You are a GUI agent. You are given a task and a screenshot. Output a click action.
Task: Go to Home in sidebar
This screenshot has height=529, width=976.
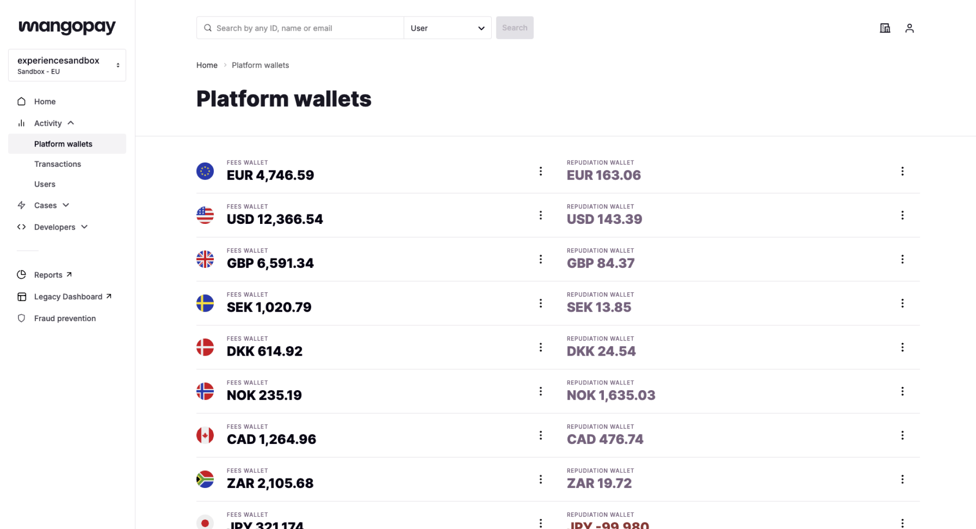44,101
